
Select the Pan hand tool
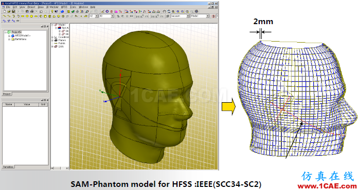(x=164, y=11)
